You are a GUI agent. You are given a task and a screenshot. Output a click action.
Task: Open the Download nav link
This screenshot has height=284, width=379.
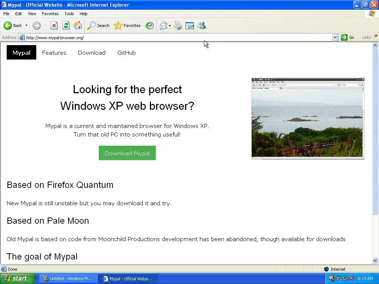92,53
